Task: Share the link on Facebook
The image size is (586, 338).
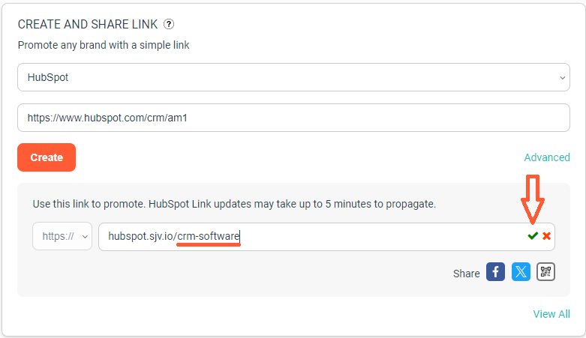Action: tap(495, 271)
